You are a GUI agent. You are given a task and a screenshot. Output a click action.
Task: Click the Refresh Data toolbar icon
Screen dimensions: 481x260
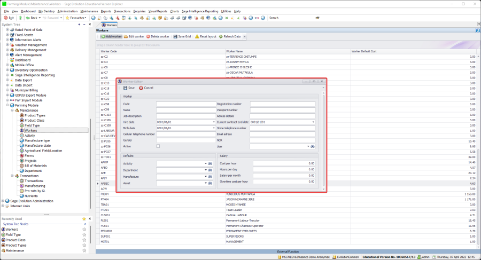(x=220, y=36)
